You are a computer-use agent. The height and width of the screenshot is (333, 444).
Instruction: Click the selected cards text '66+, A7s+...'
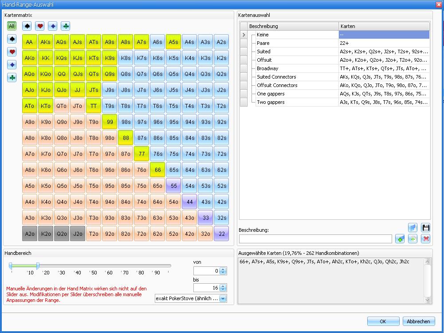pos(324,262)
